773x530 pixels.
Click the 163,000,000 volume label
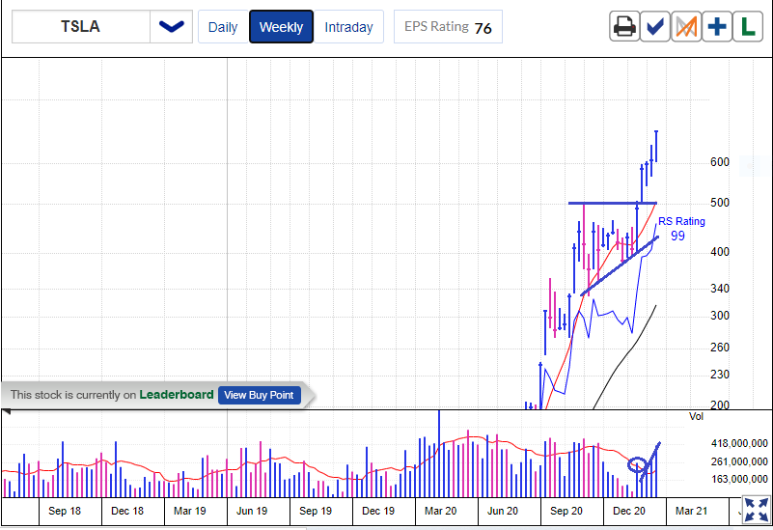pyautogui.click(x=739, y=479)
